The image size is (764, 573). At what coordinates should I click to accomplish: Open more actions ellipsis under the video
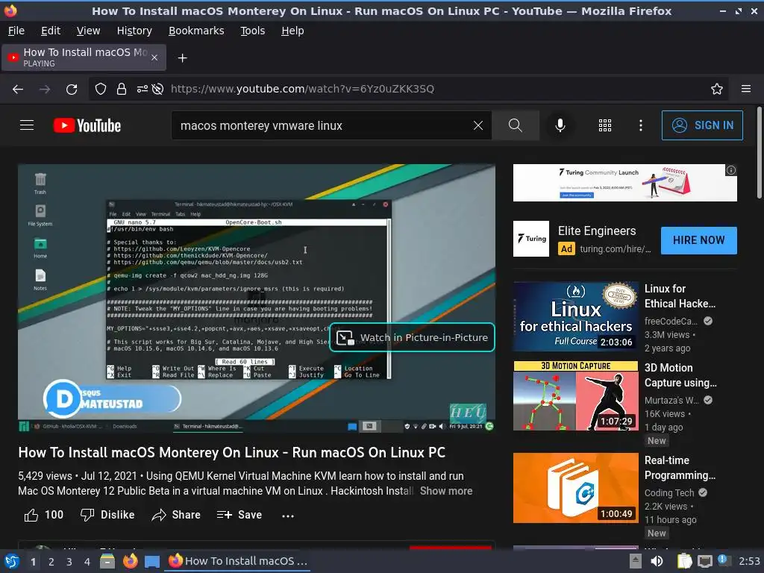click(288, 516)
